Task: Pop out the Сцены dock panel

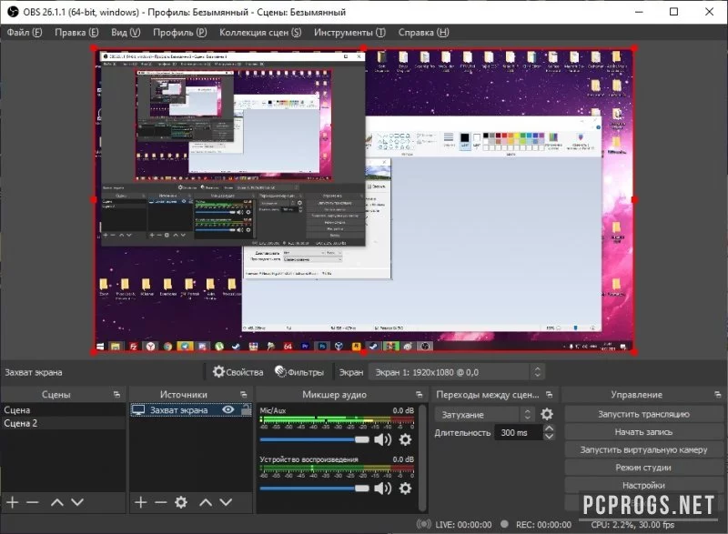Action: pyautogui.click(x=116, y=395)
